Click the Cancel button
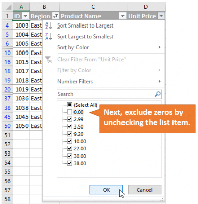This screenshot has width=198, height=204. pyautogui.click(x=144, y=190)
